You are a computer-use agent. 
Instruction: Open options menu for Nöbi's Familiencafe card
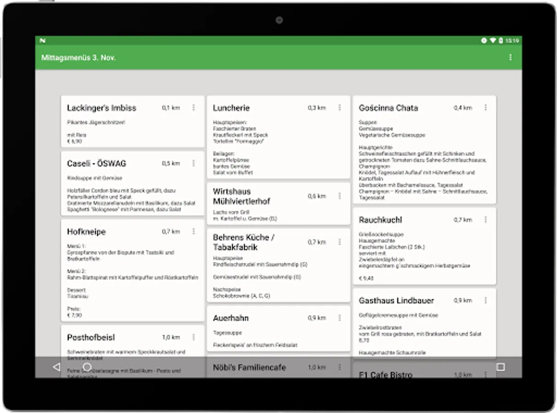click(339, 367)
